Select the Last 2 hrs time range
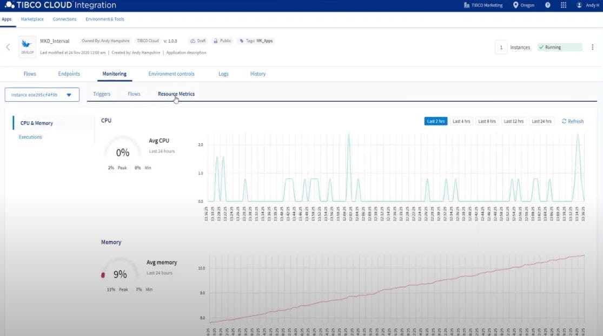The image size is (603, 336). point(436,121)
